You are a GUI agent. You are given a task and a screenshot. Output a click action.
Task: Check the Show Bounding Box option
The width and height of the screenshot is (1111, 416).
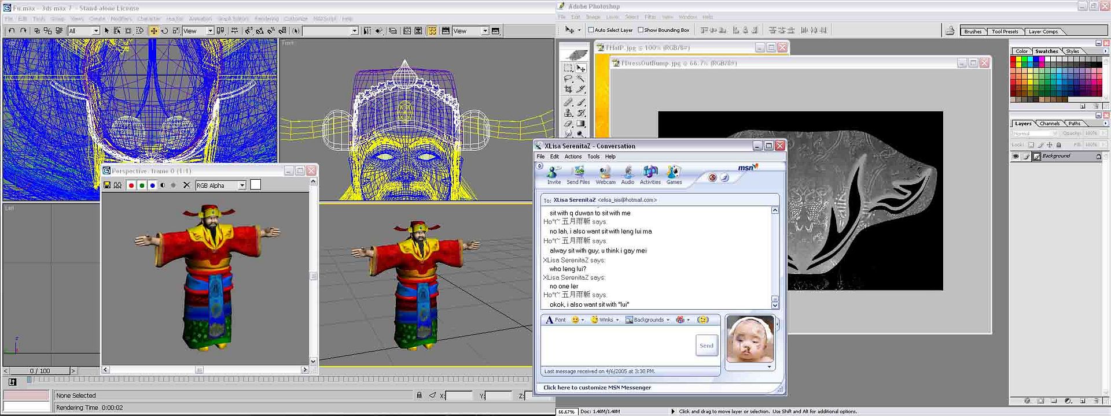tap(641, 30)
